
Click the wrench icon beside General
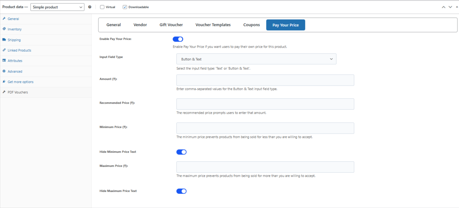pyautogui.click(x=4, y=19)
